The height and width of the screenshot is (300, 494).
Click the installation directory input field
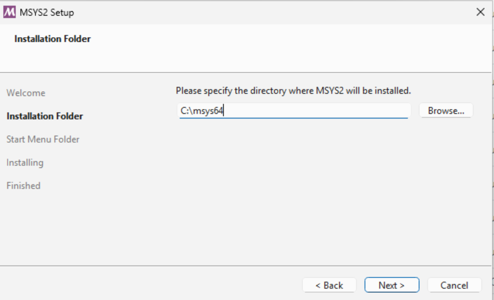click(x=309, y=111)
